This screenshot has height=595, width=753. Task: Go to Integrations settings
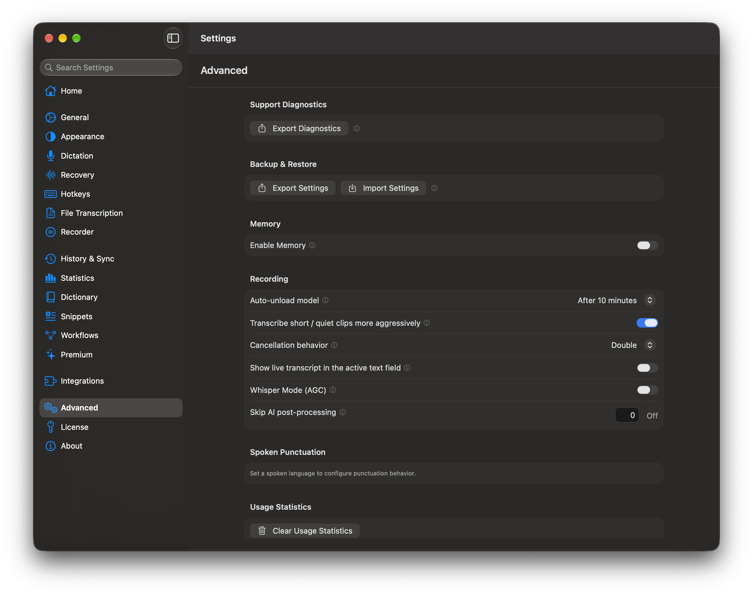point(111,381)
